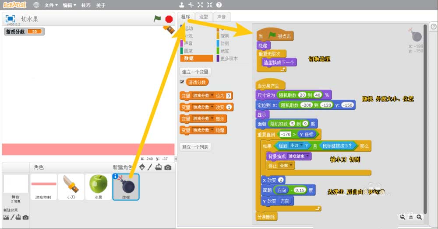Viewport: 438px width, 229px height.
Task: Click the green flag to start
Action: 157,19
